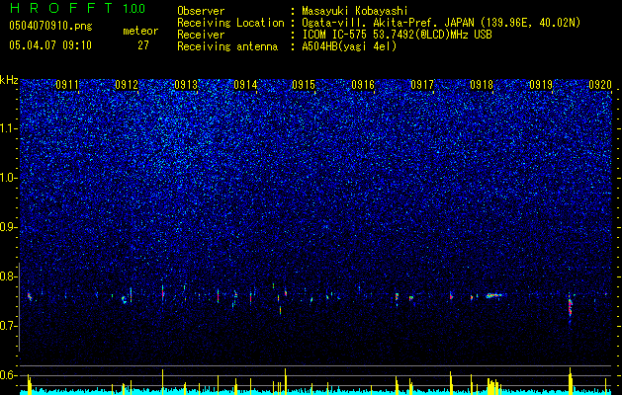Click the 0915 time marker
This screenshot has width=622, height=395.
pyautogui.click(x=304, y=85)
